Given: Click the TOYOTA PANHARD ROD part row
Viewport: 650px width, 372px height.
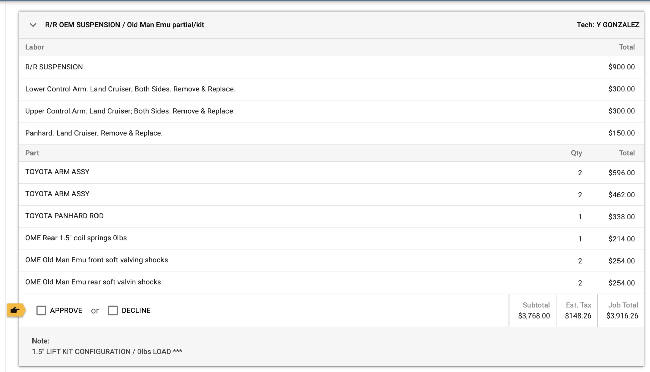Looking at the screenshot, I should coord(64,216).
